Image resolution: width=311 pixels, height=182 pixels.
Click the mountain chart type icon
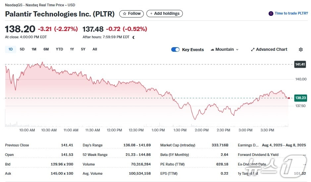pos(212,49)
